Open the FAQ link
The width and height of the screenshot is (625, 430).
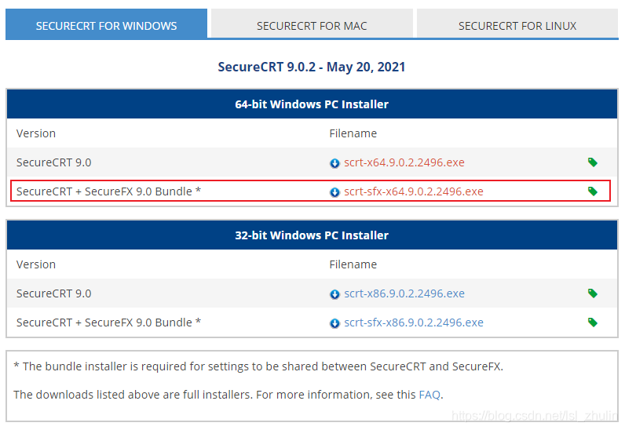[x=429, y=395]
